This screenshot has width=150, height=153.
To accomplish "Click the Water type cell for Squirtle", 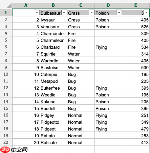I will click(x=81, y=54).
